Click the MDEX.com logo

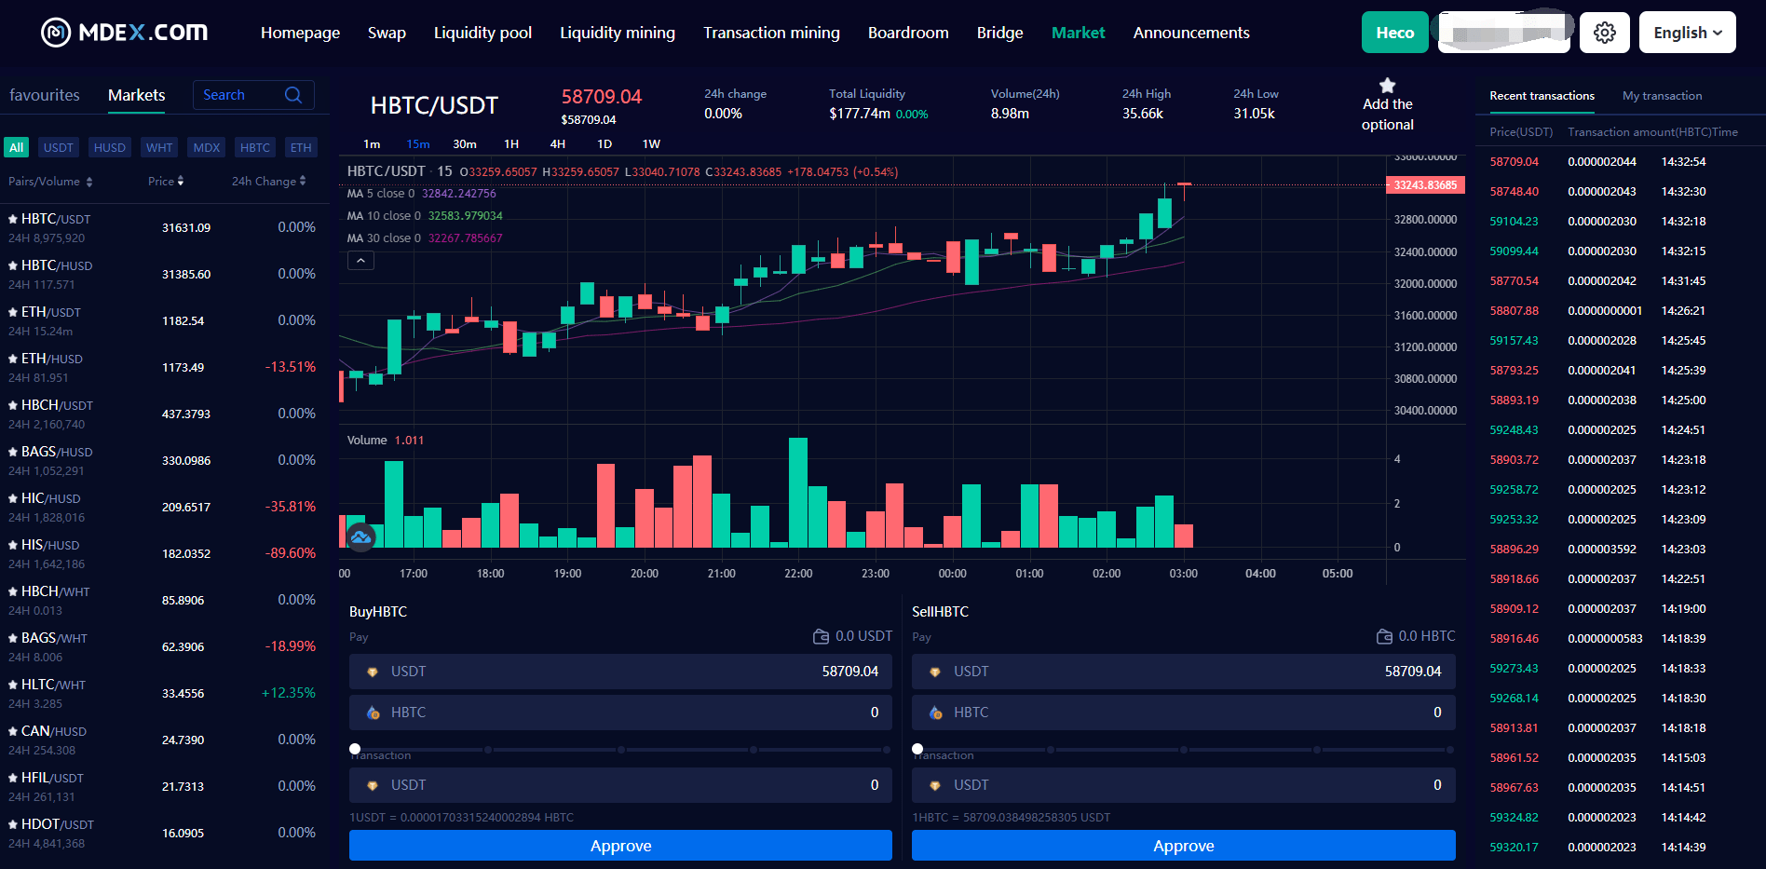[125, 33]
